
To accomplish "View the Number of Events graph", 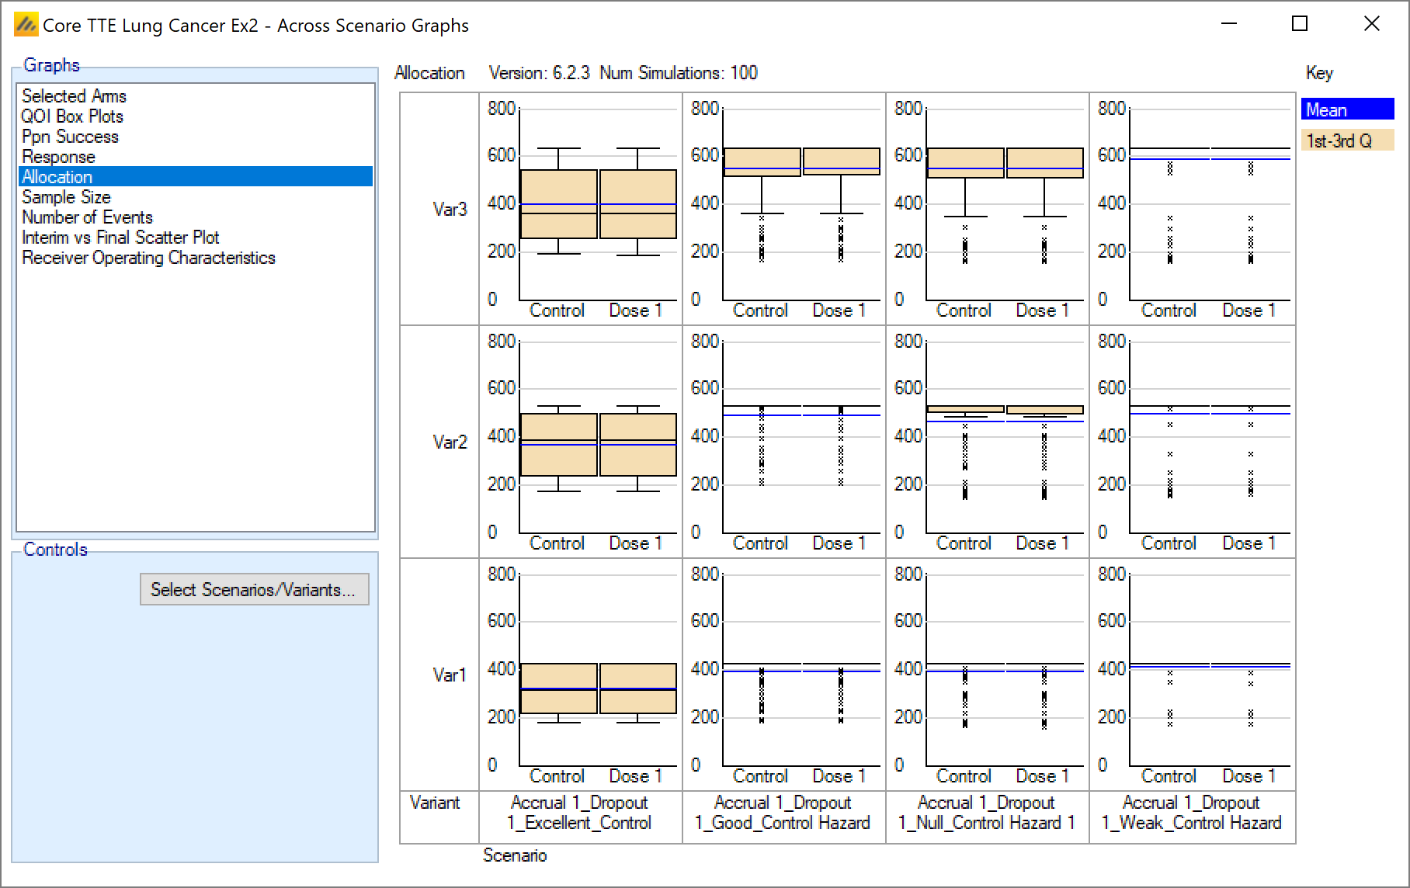I will 87,217.
